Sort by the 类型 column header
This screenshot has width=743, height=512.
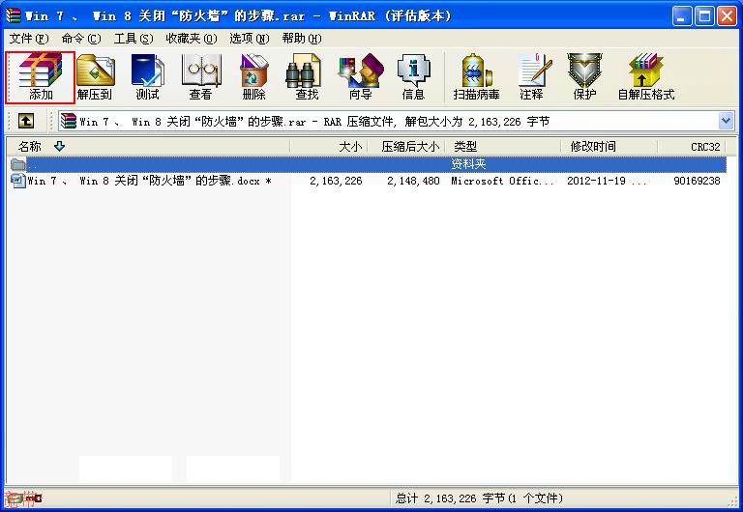(x=503, y=147)
